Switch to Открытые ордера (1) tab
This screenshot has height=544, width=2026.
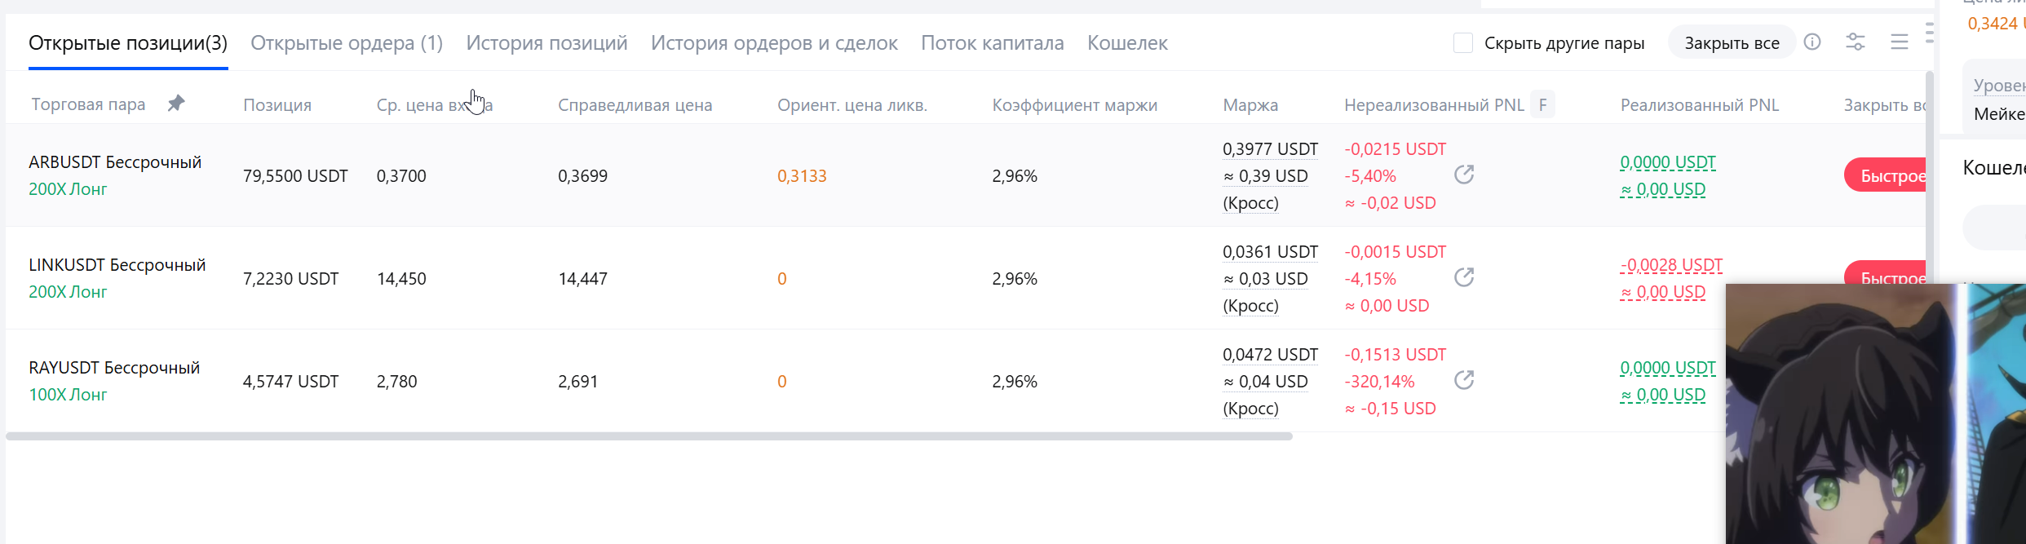tap(347, 43)
